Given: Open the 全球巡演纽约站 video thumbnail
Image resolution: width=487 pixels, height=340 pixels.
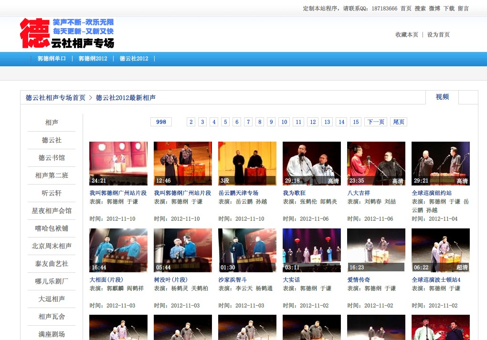Looking at the screenshot, I should pos(441,164).
